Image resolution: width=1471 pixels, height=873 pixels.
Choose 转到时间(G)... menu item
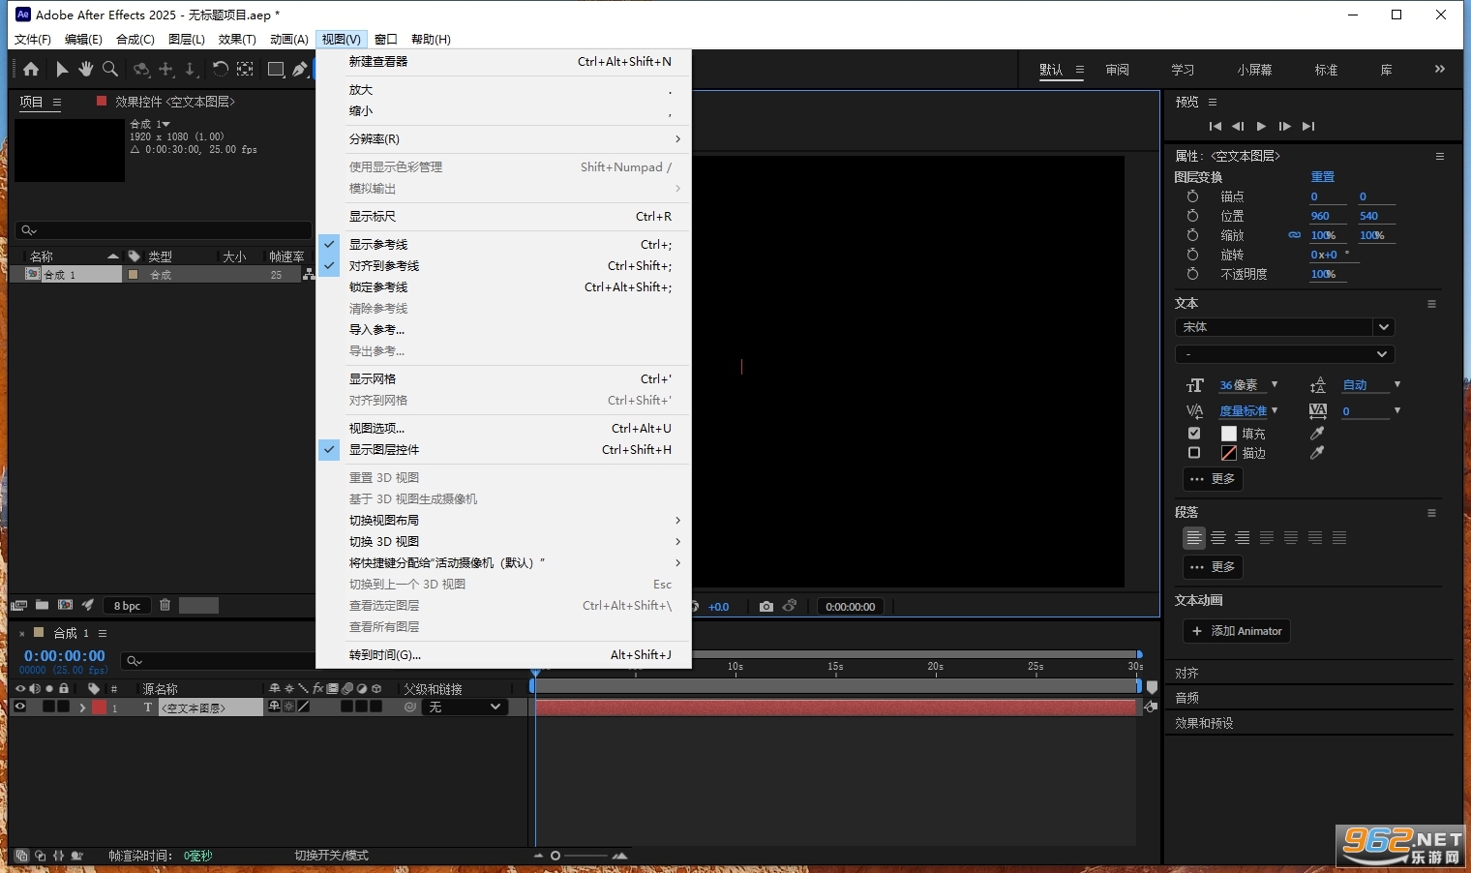point(503,655)
